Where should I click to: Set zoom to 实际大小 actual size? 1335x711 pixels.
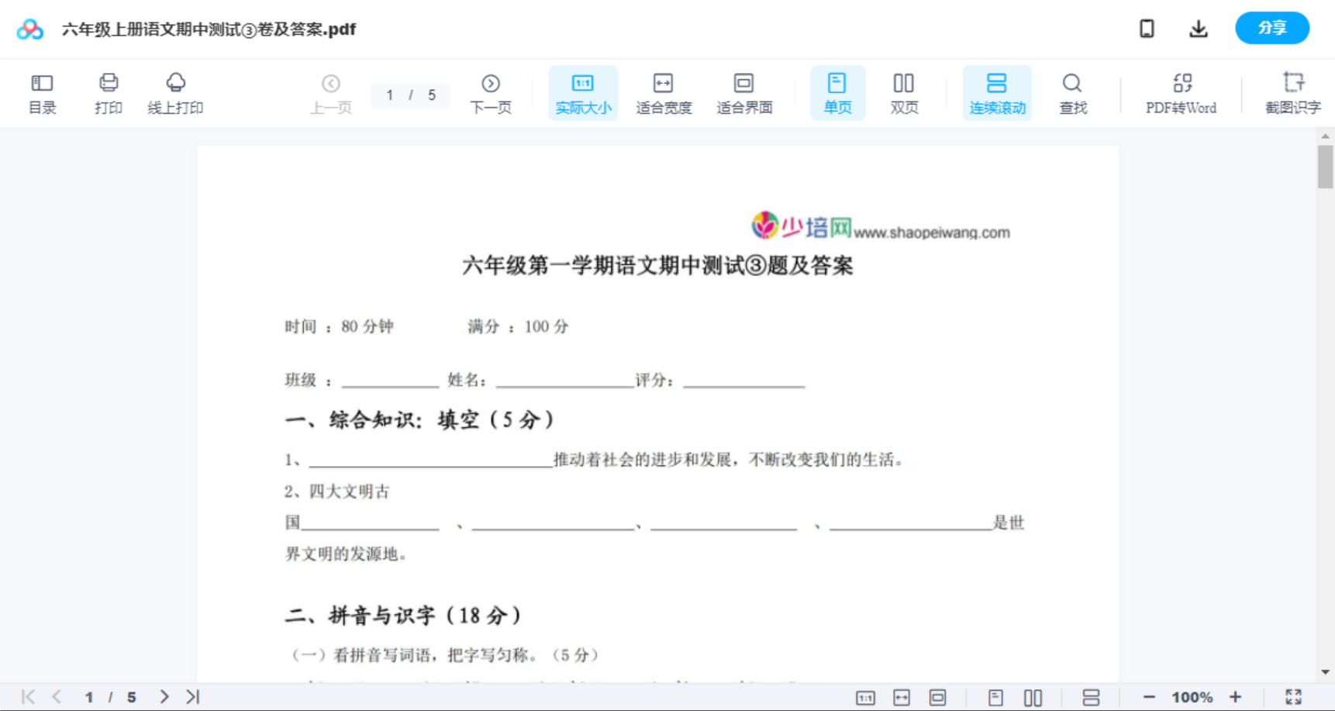(583, 92)
